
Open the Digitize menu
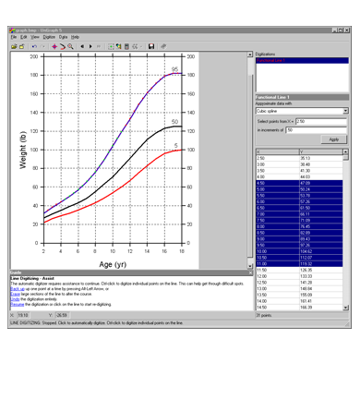coord(49,37)
